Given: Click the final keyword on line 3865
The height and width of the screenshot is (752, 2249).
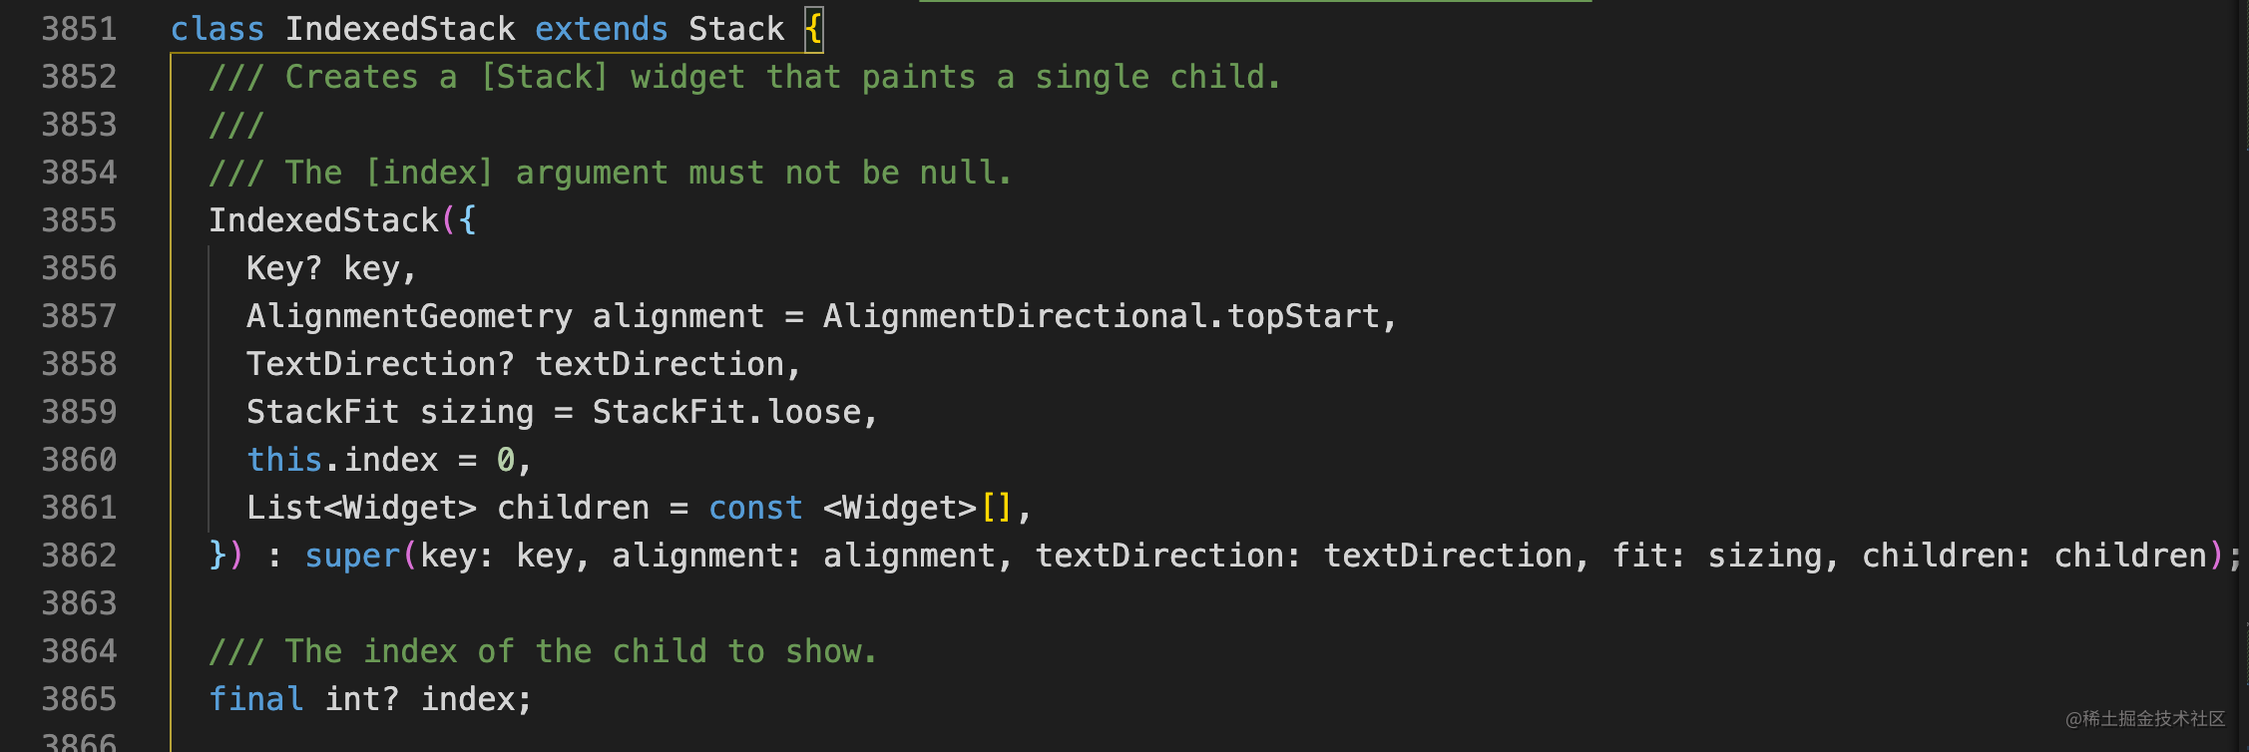Looking at the screenshot, I should (x=255, y=699).
